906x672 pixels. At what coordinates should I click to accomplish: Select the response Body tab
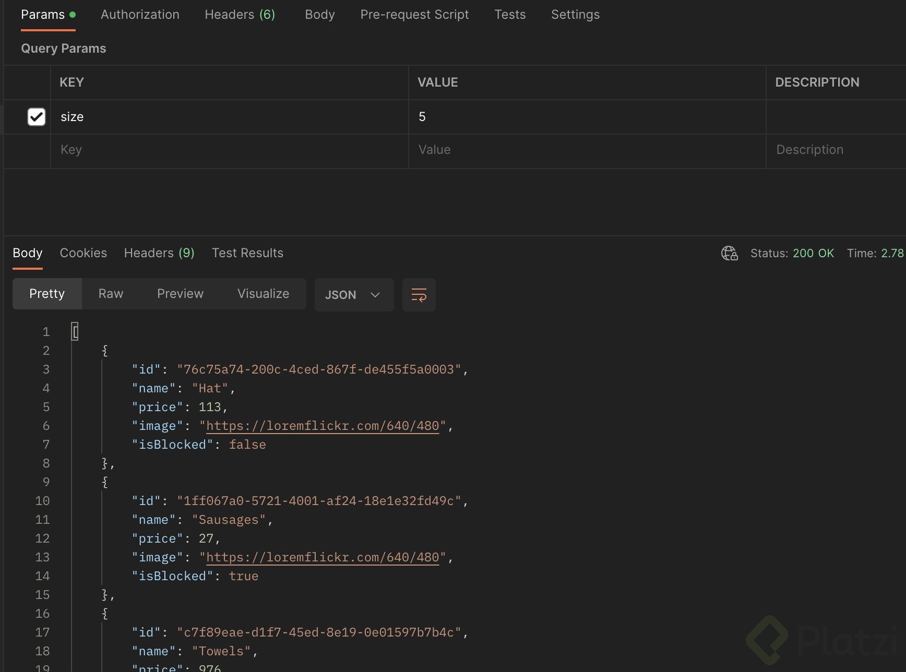tap(28, 253)
